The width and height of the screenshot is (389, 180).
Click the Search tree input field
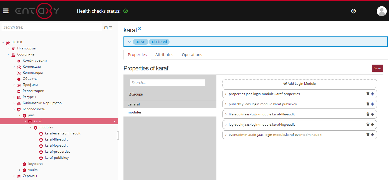52,27
